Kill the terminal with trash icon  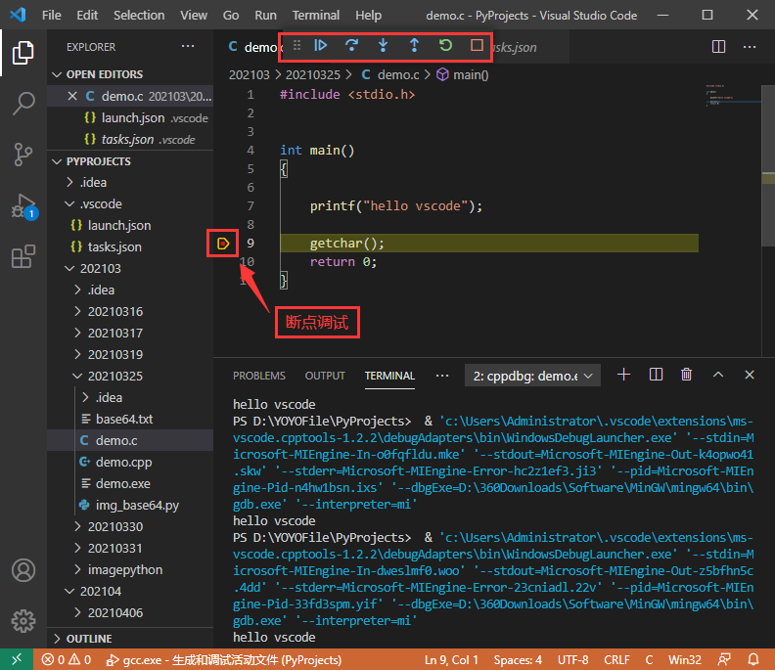point(687,375)
